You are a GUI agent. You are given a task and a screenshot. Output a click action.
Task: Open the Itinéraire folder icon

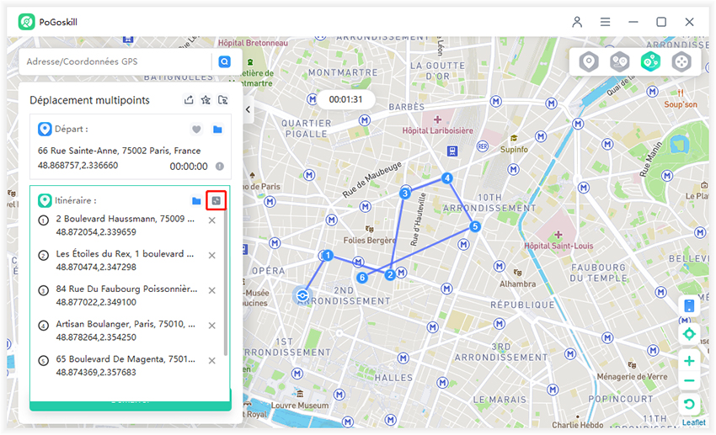pyautogui.click(x=196, y=200)
